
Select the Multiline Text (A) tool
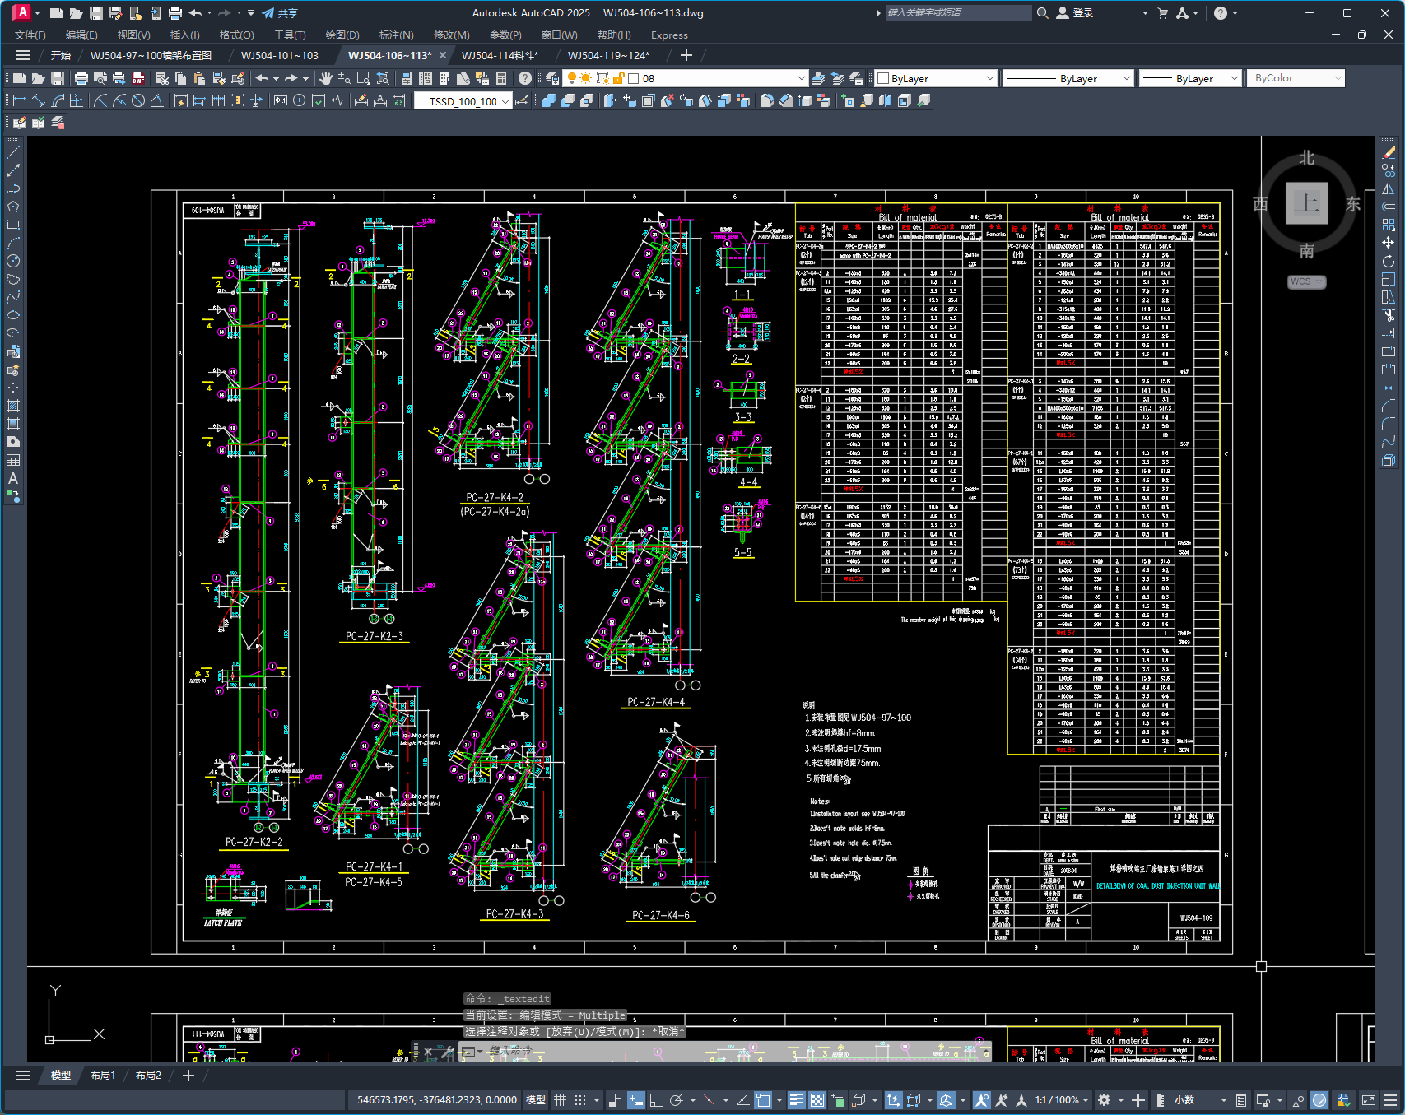(x=13, y=478)
